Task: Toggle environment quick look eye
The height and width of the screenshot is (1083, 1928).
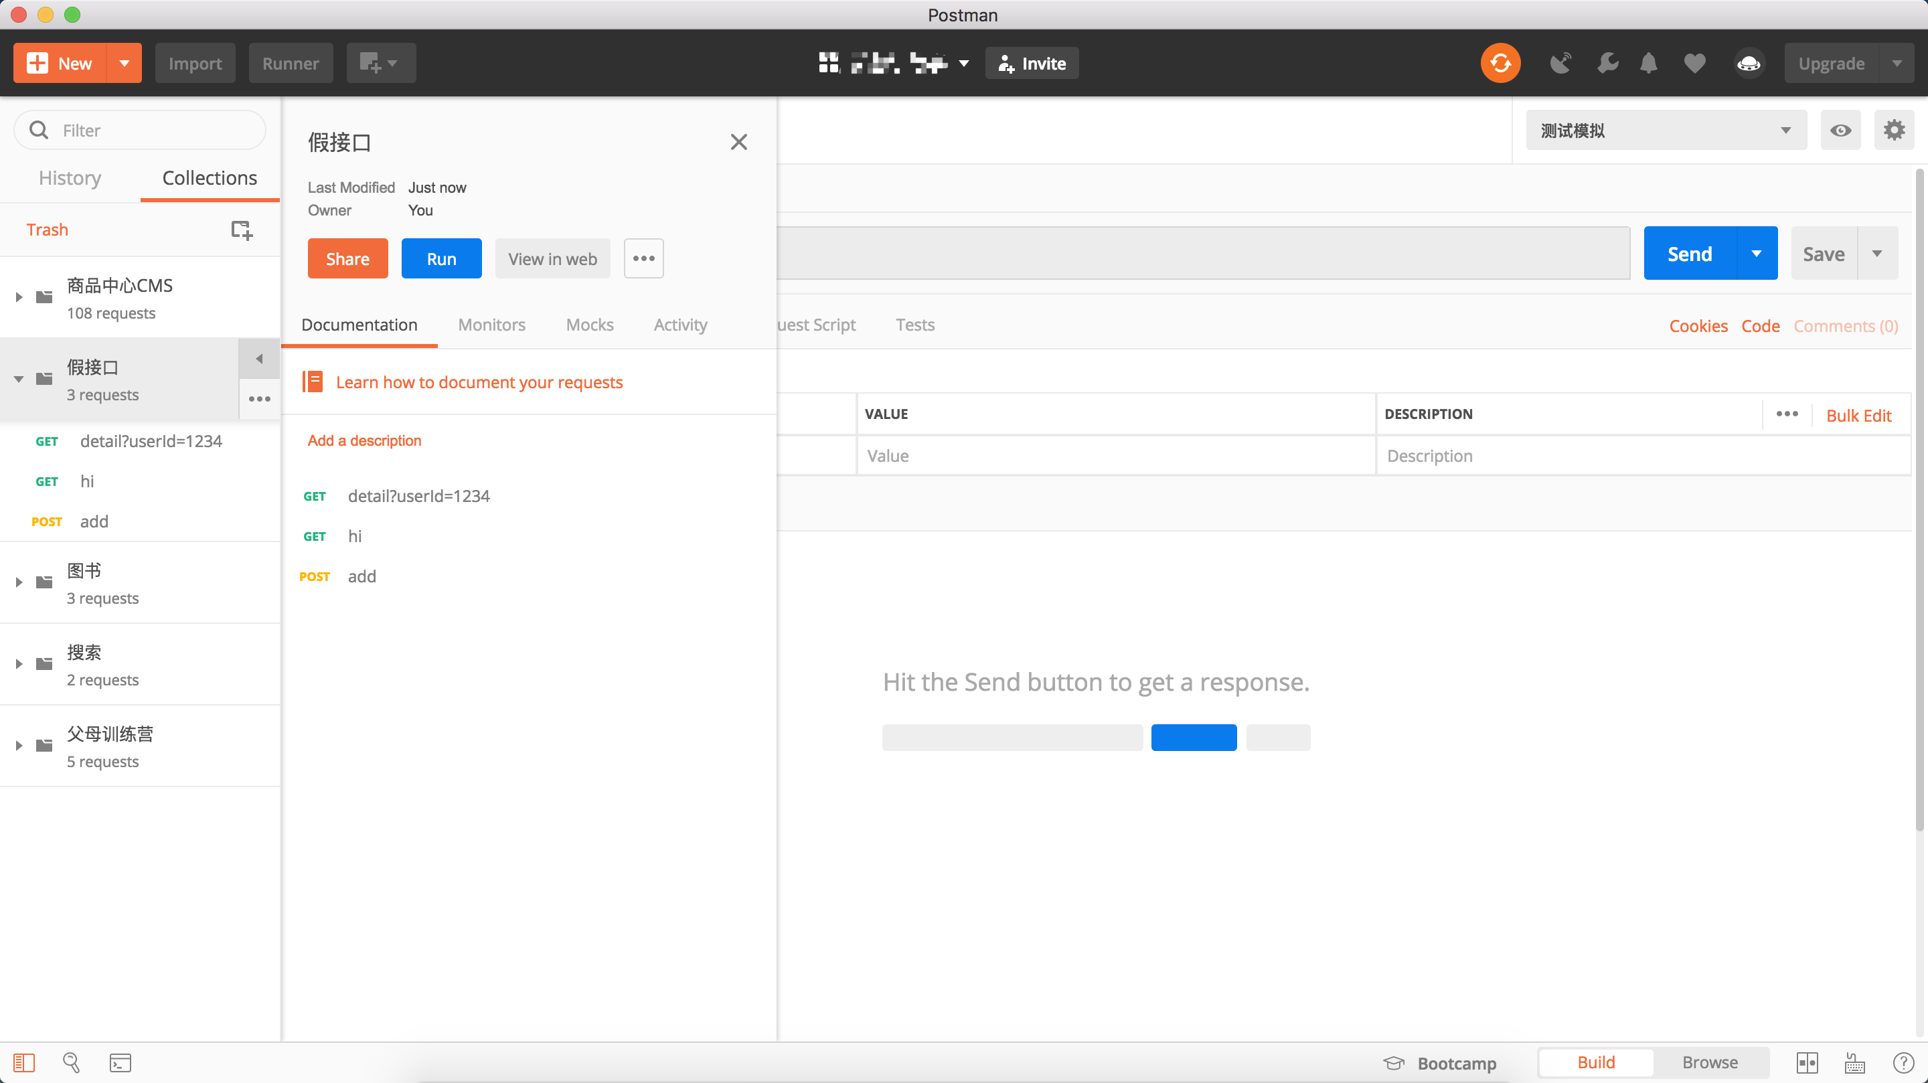Action: (1840, 131)
